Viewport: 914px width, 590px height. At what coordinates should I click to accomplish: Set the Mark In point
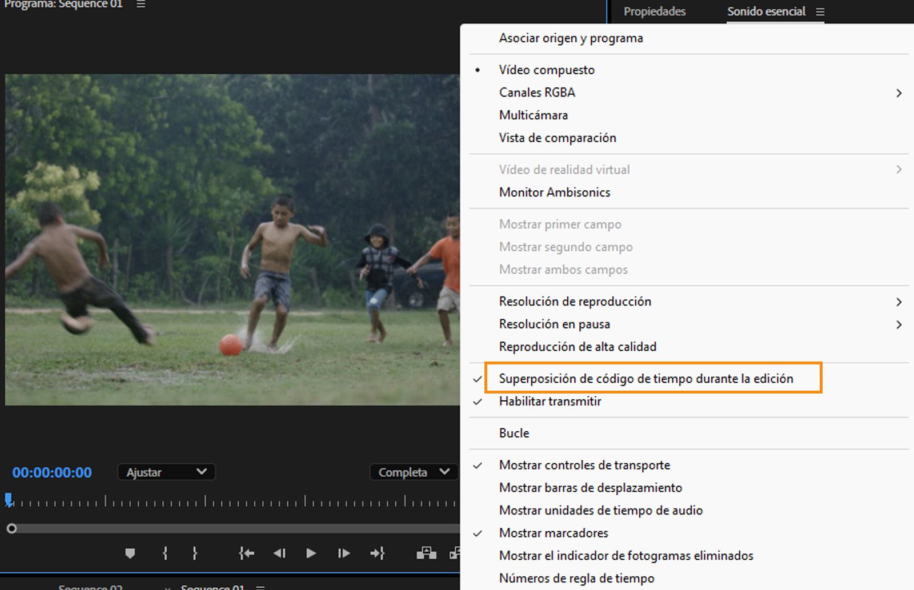(x=165, y=553)
